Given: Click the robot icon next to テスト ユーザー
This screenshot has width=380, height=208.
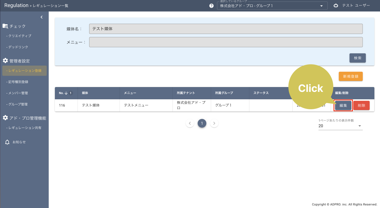Looking at the screenshot, I should click(335, 5).
